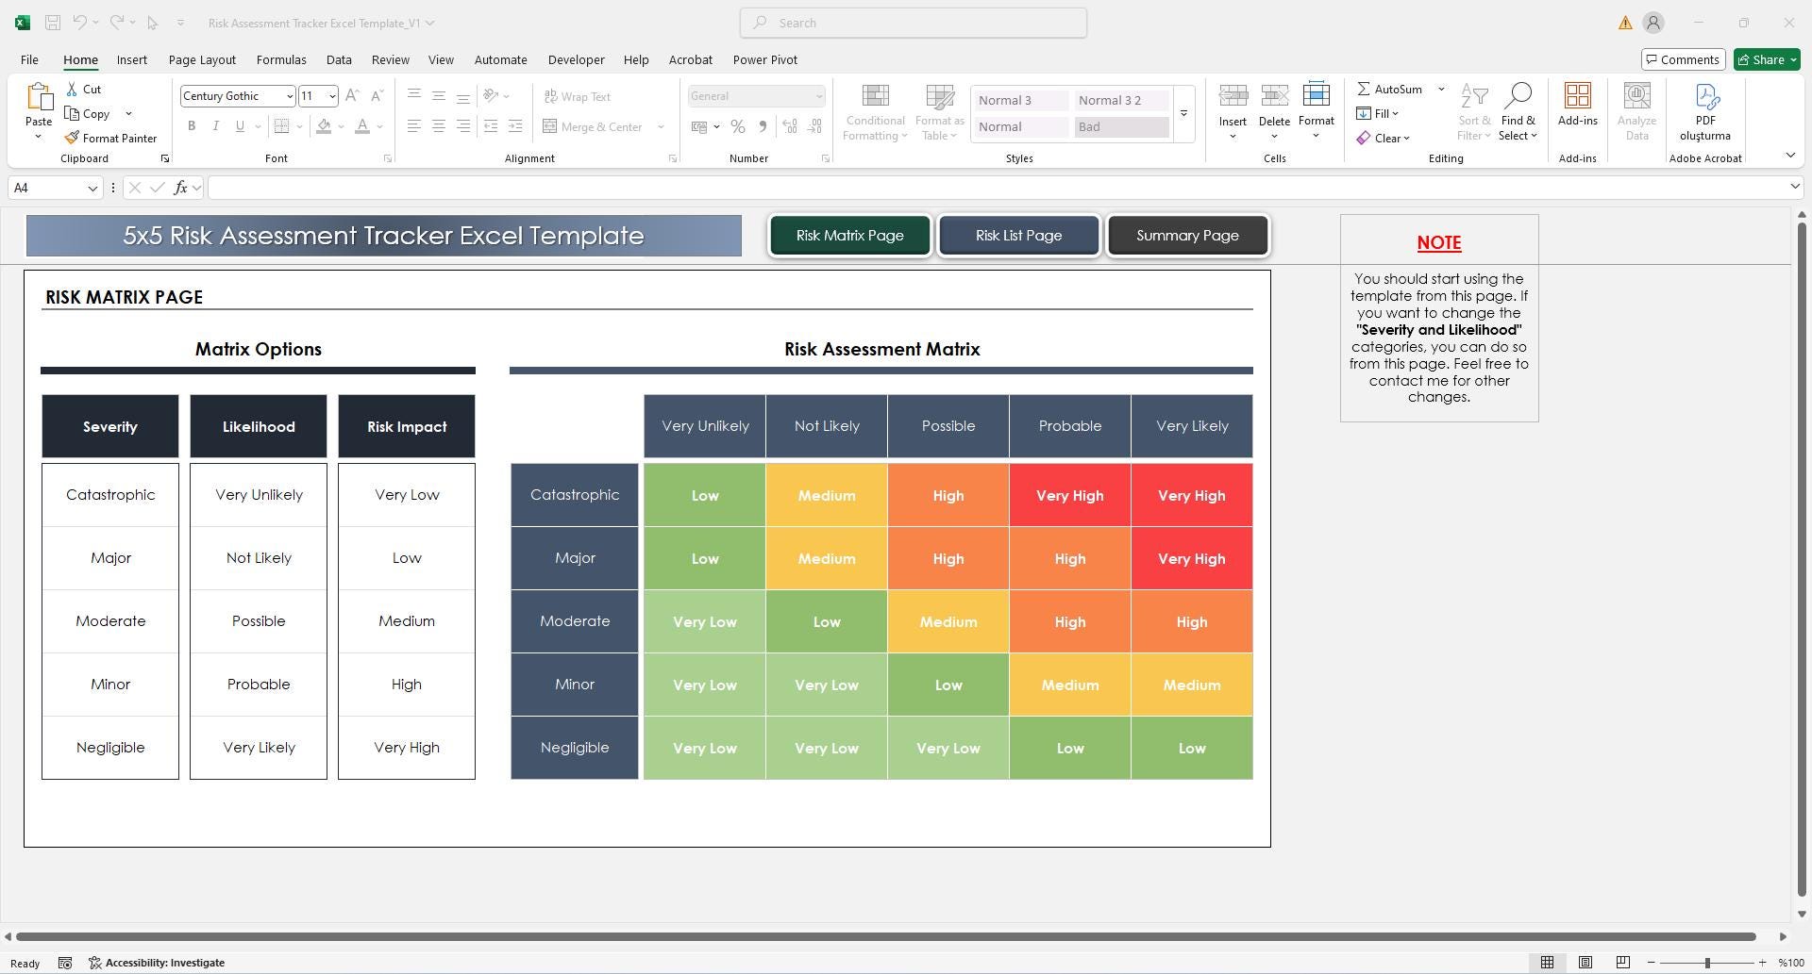Image resolution: width=1812 pixels, height=974 pixels.
Task: Click the Summary Page button
Action: coord(1187,235)
